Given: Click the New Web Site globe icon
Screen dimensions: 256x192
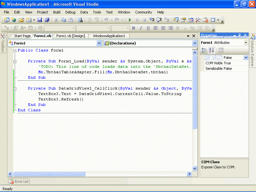Looking at the screenshot, I should [14, 20].
